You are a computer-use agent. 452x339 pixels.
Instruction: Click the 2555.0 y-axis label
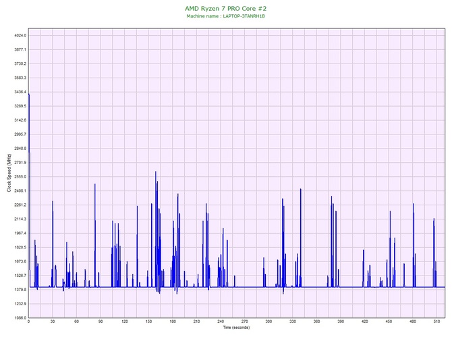20,176
